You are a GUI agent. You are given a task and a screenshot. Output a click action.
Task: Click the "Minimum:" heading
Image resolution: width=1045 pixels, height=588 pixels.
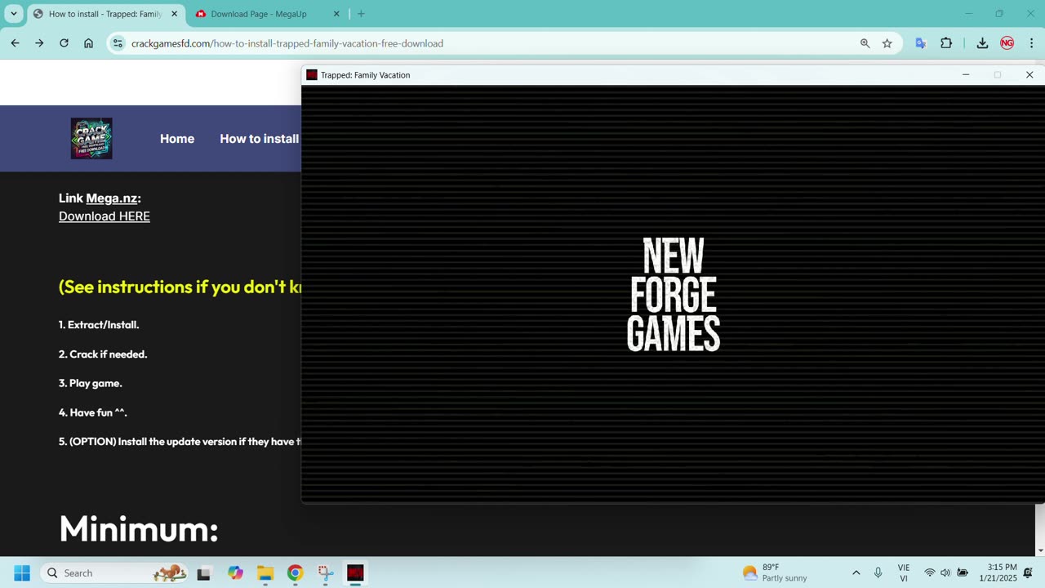(x=139, y=528)
